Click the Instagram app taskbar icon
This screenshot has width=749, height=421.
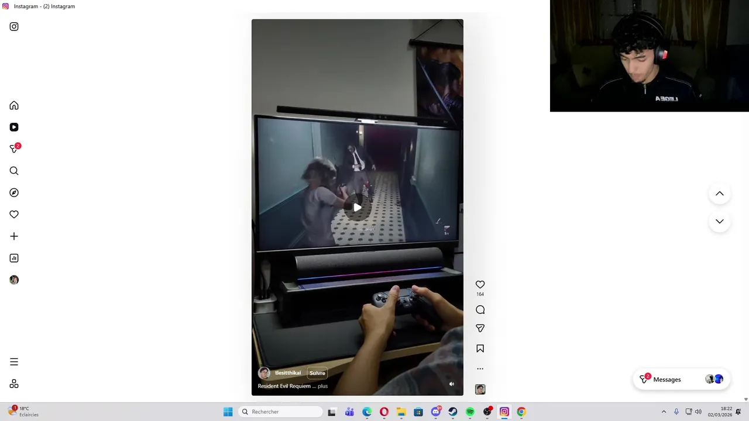click(x=504, y=412)
